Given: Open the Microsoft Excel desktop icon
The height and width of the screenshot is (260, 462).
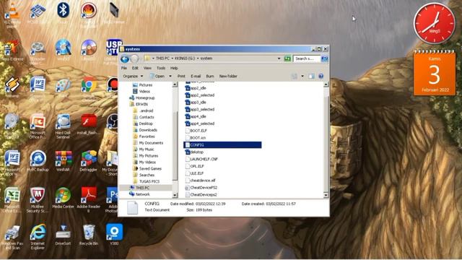Looking at the screenshot, I should click(x=12, y=200).
